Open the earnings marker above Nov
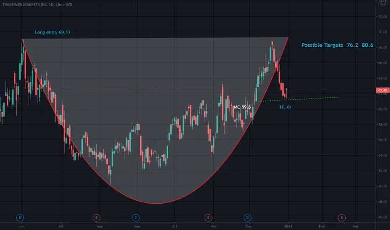390x230 pixels. (208, 218)
